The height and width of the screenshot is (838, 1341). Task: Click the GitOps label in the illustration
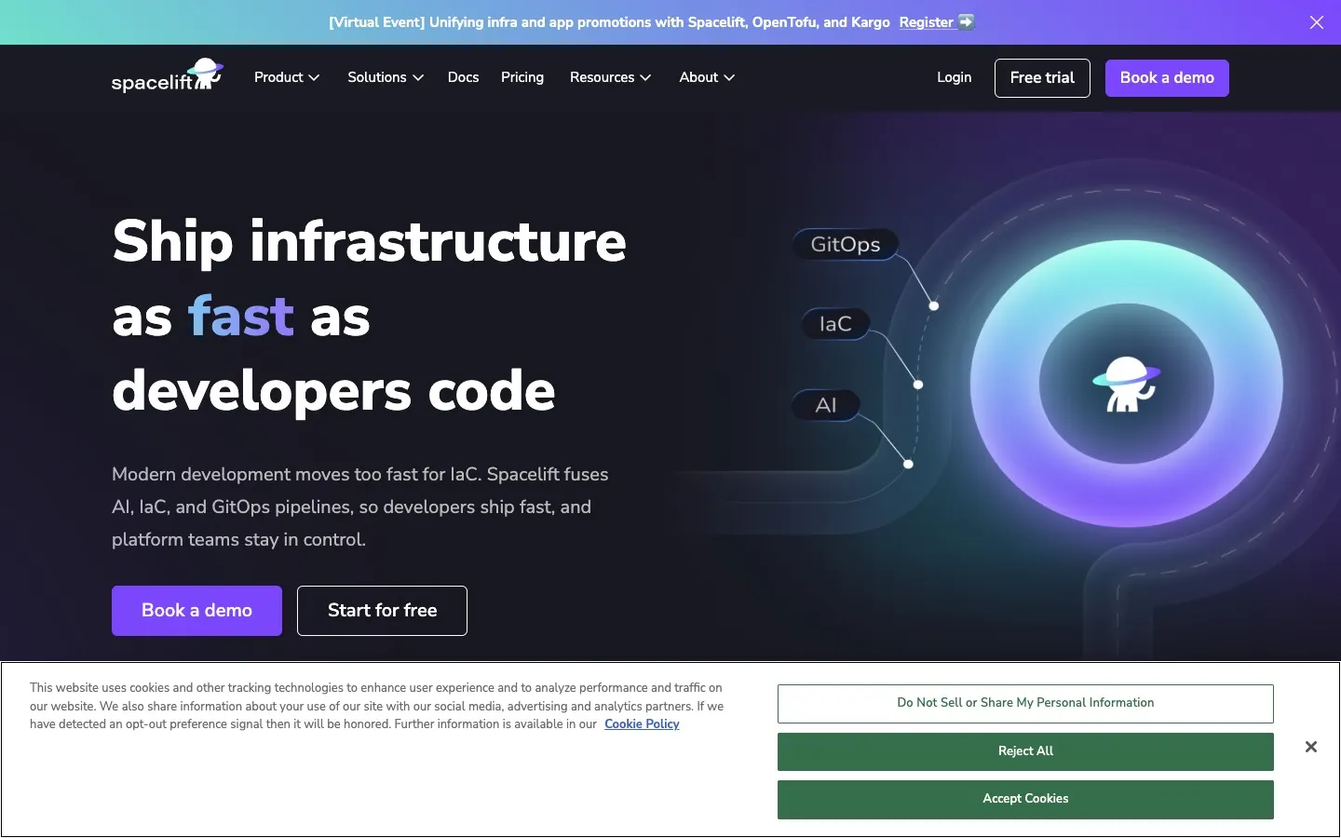coord(846,244)
